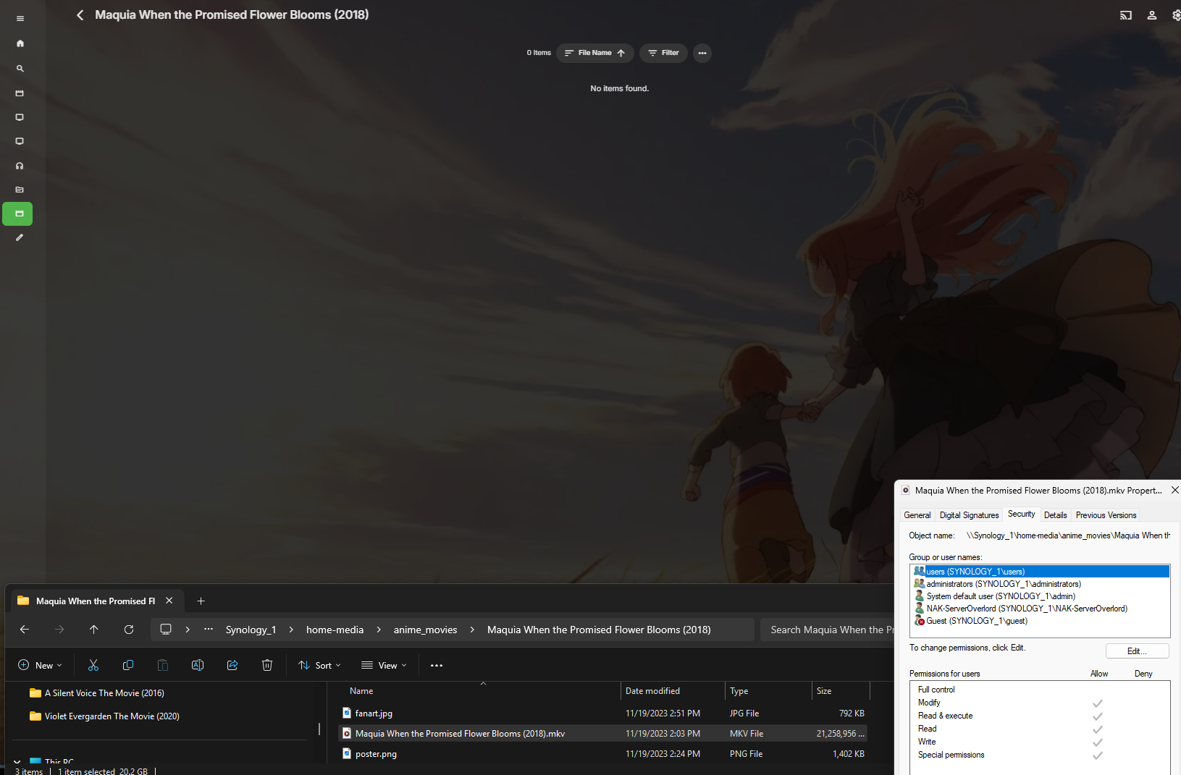This screenshot has height=775, width=1181.
Task: Refresh the File Explorer folder view
Action: click(x=129, y=630)
